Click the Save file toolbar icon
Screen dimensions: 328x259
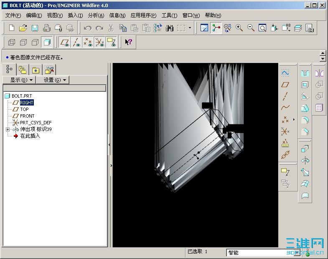click(35, 28)
